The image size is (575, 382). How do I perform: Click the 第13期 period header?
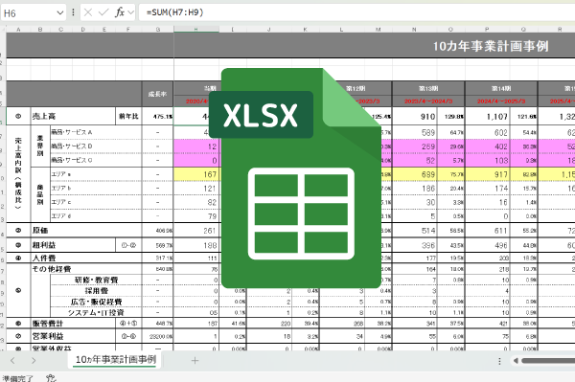tap(428, 89)
